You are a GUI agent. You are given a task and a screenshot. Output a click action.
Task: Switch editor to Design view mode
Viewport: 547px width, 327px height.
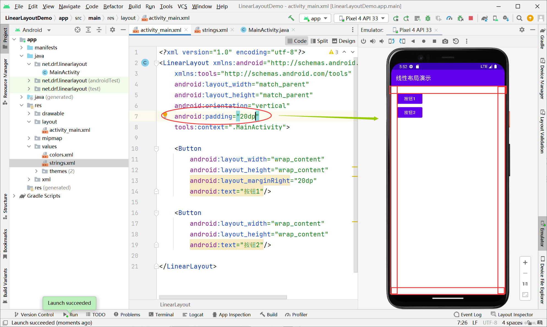pyautogui.click(x=344, y=41)
